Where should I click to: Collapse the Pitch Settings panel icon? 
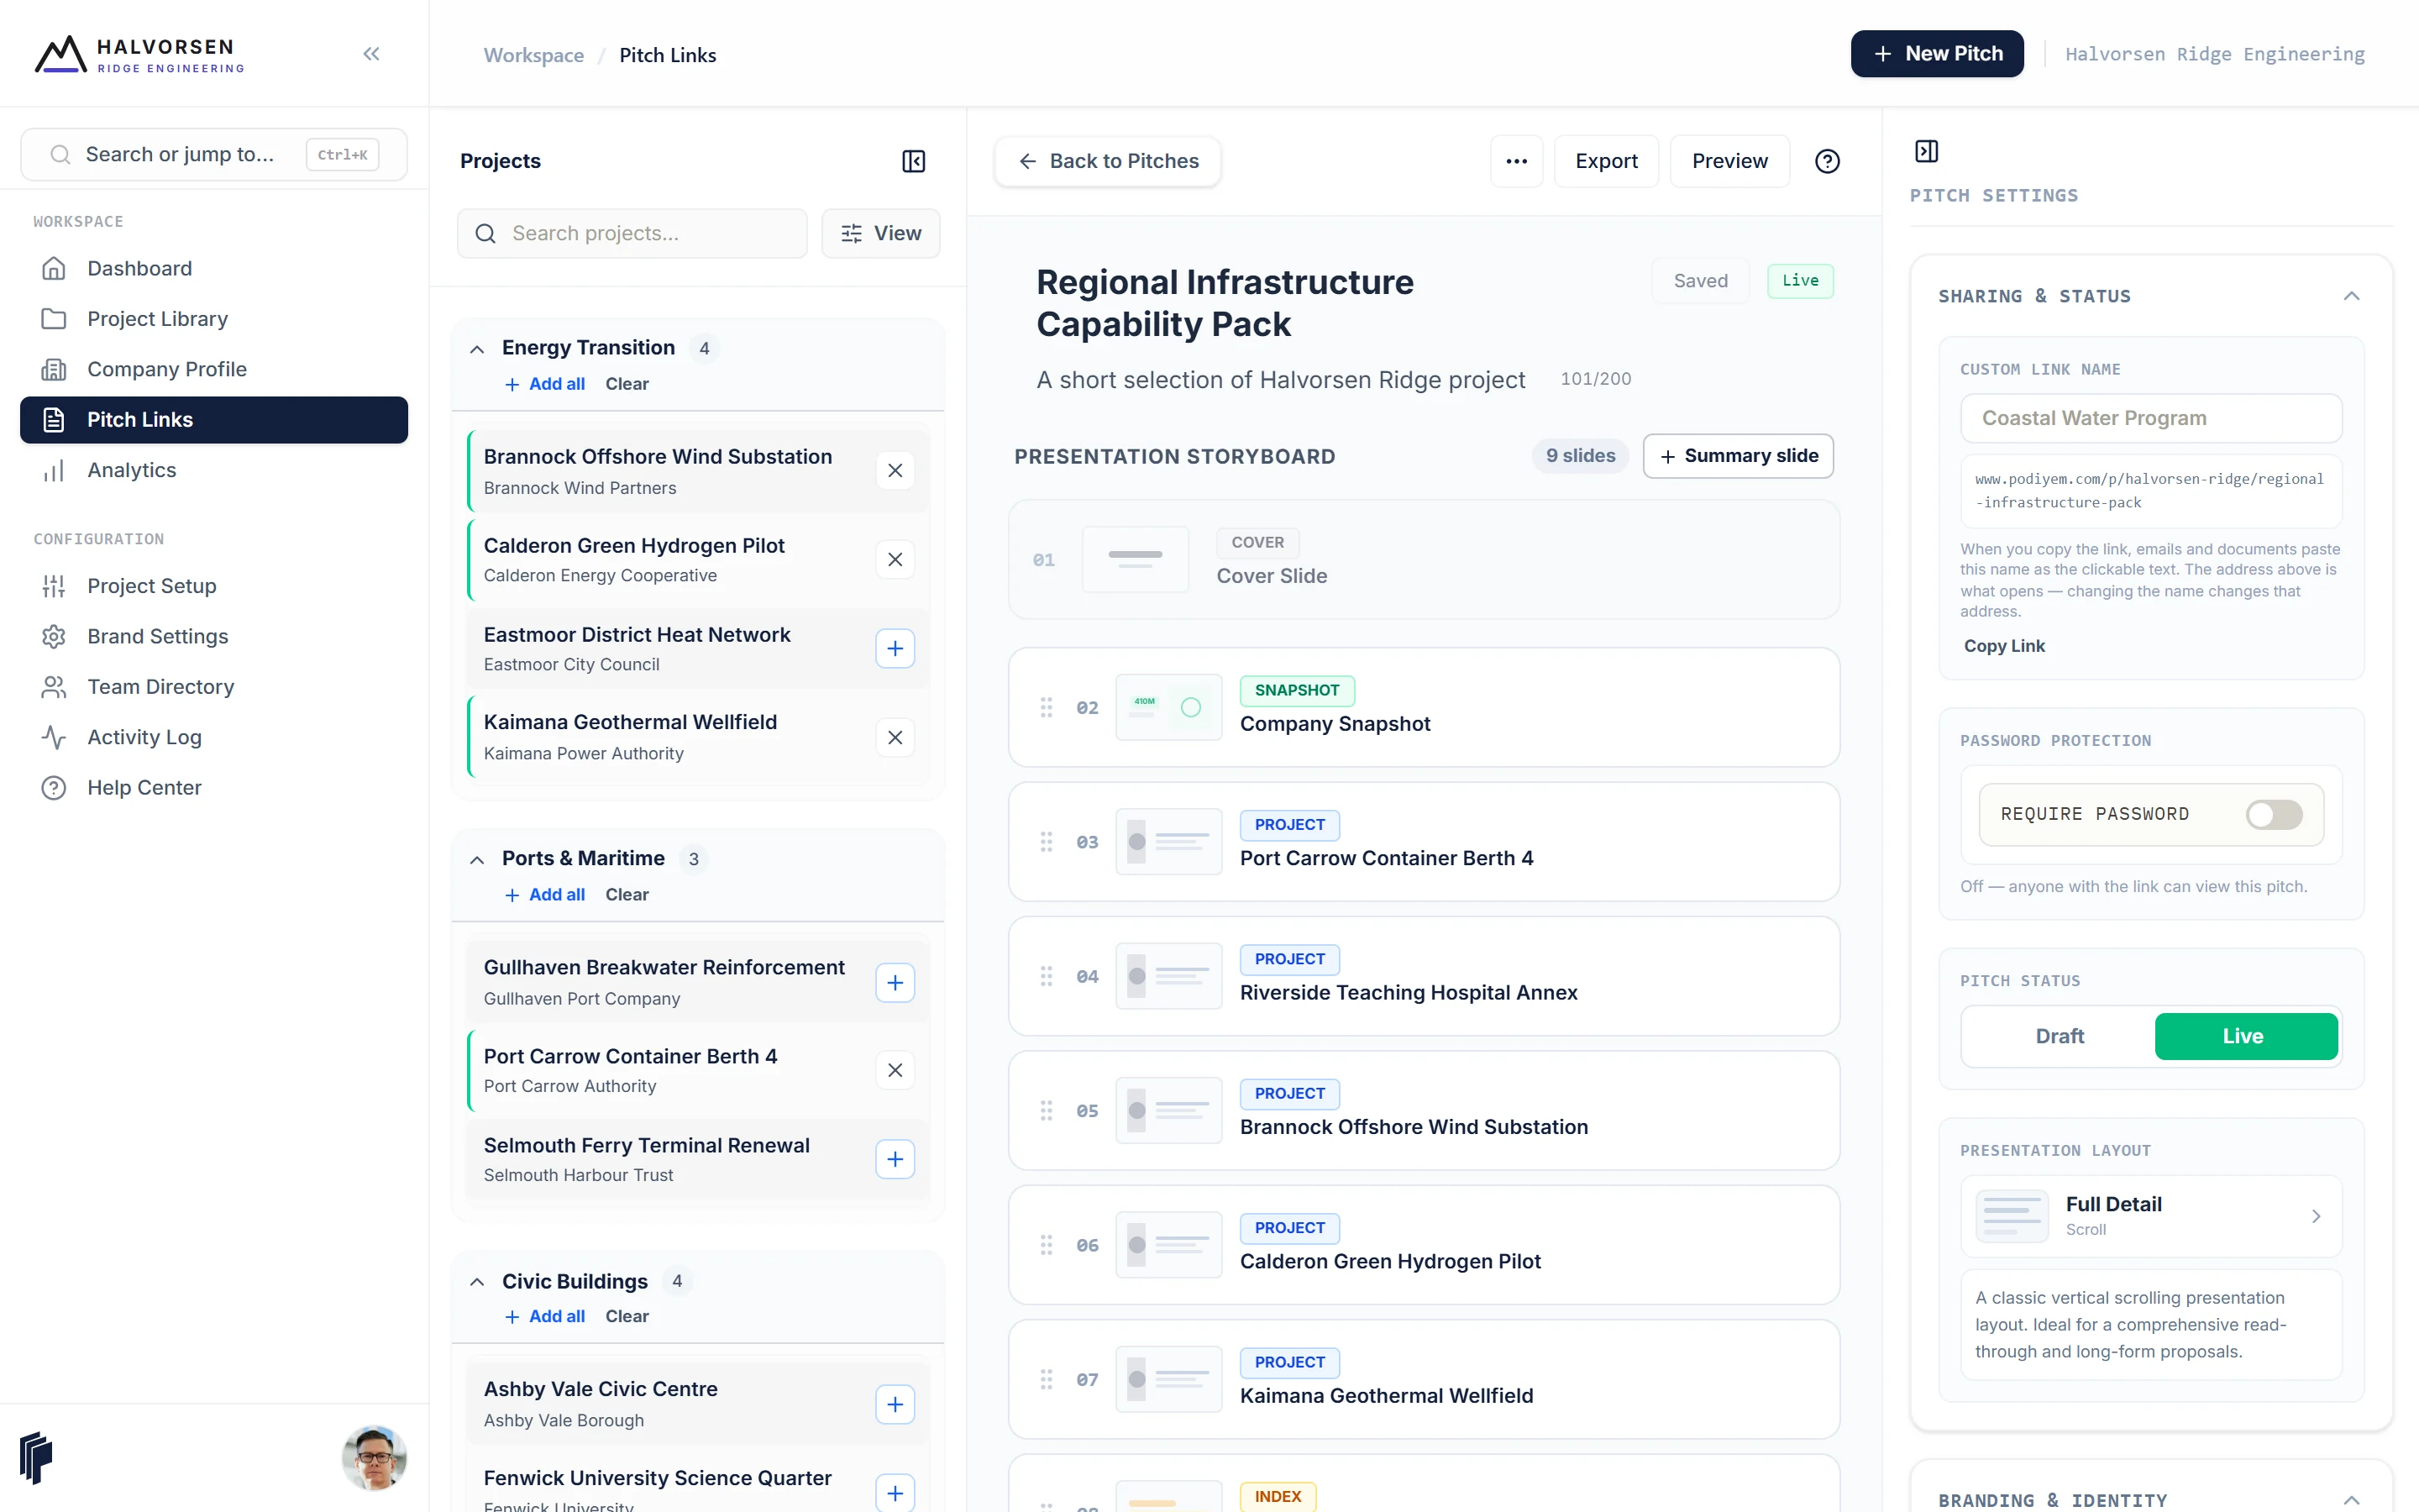point(1926,151)
